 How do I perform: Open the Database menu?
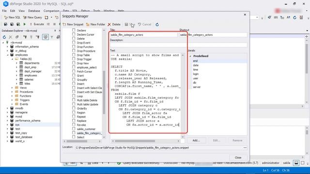tap(34, 11)
